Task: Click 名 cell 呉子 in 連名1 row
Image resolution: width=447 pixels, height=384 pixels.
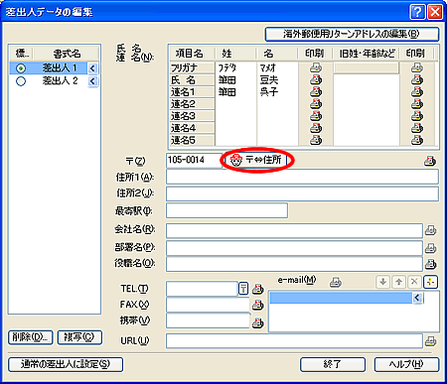Action: [278, 91]
